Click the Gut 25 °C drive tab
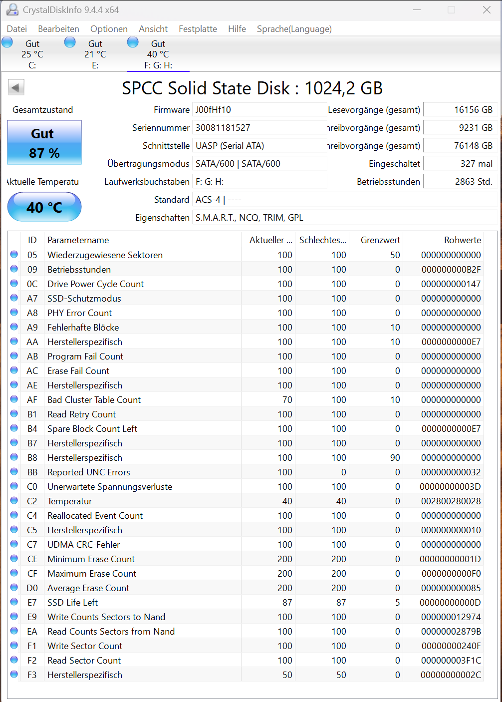Viewport: 502px width, 702px height. [x=32, y=54]
